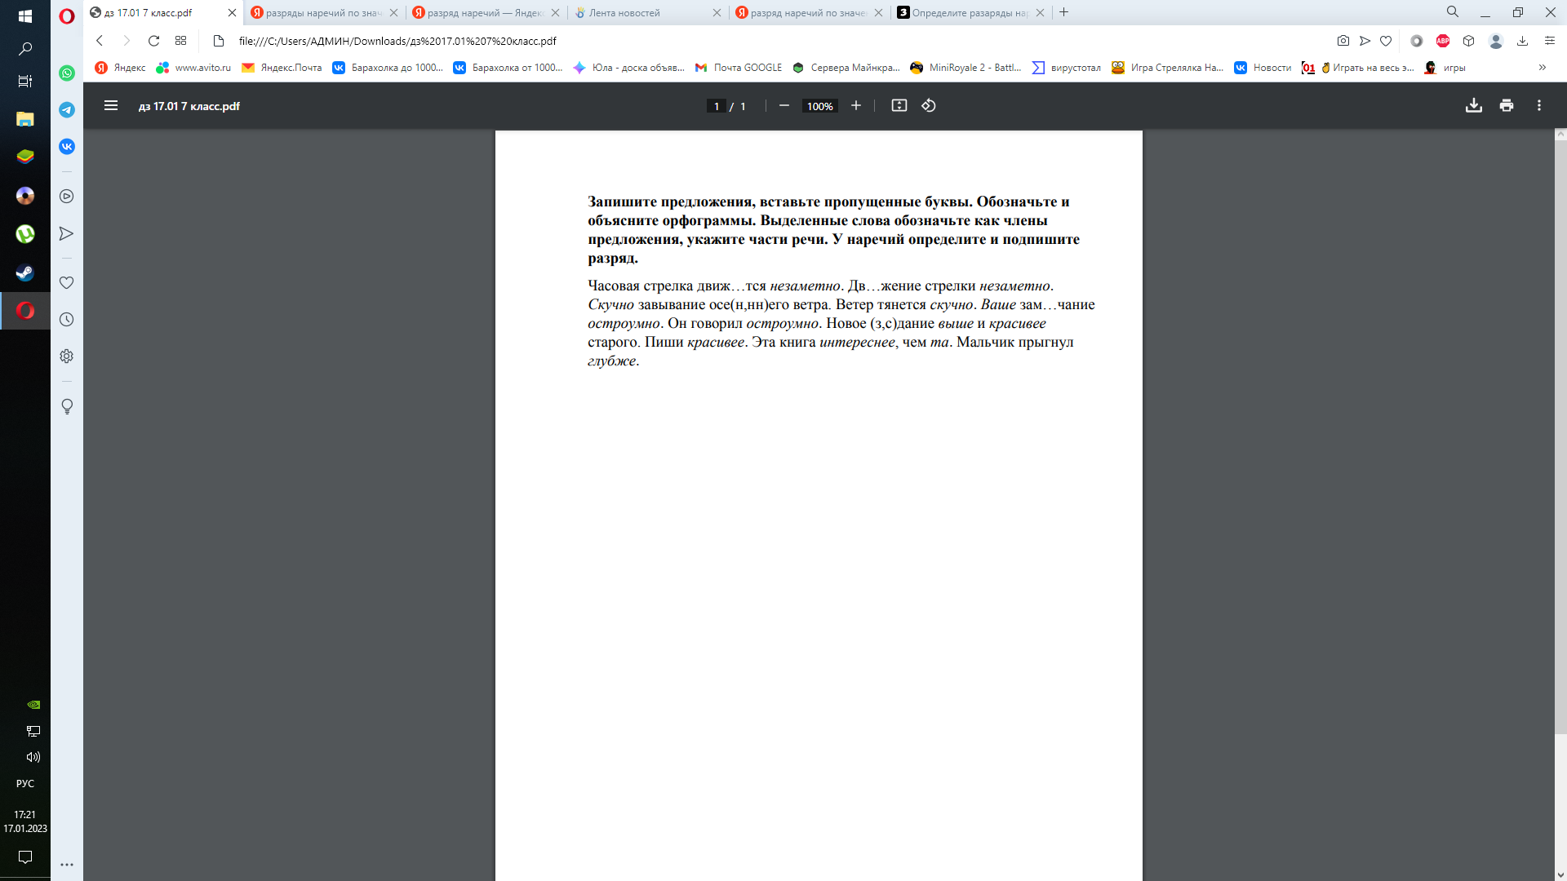
Task: Close the 'Лента новостей' tab
Action: (717, 13)
